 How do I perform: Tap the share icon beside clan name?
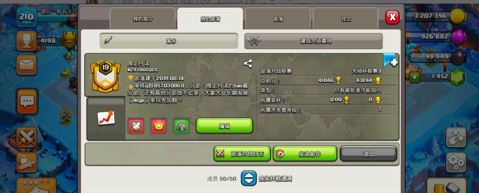coord(248,64)
